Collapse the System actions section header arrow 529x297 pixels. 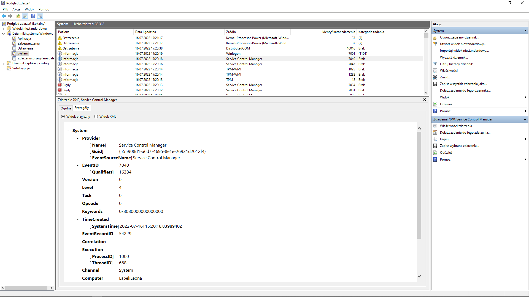(525, 31)
